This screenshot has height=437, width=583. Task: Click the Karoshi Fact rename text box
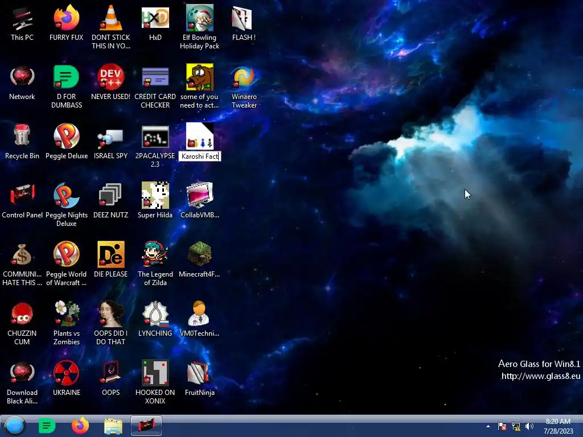[200, 156]
